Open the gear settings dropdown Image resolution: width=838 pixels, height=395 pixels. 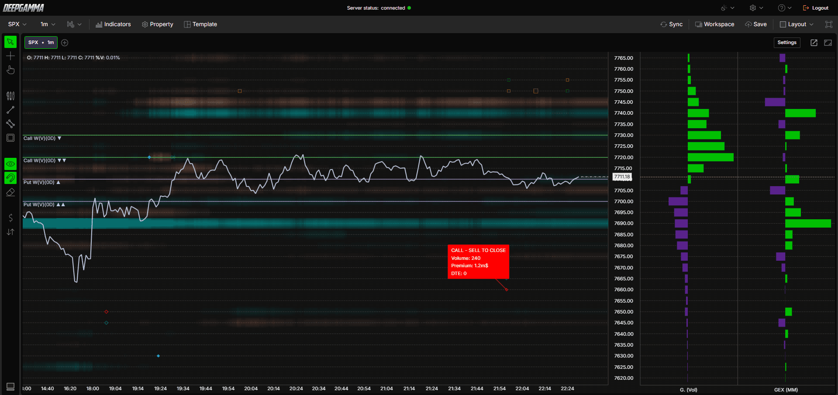click(x=756, y=8)
